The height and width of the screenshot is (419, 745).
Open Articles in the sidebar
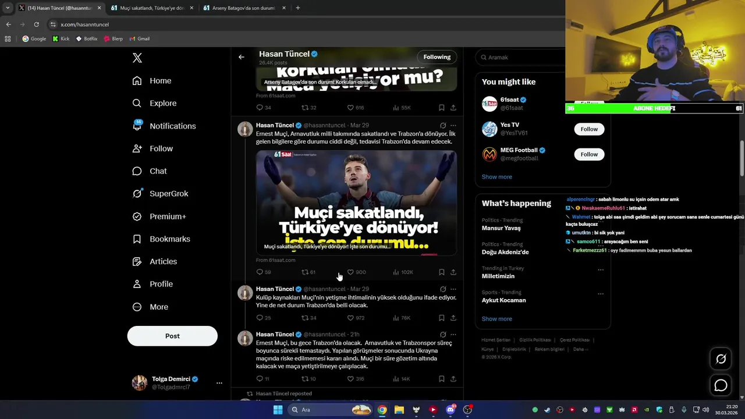[155, 262]
